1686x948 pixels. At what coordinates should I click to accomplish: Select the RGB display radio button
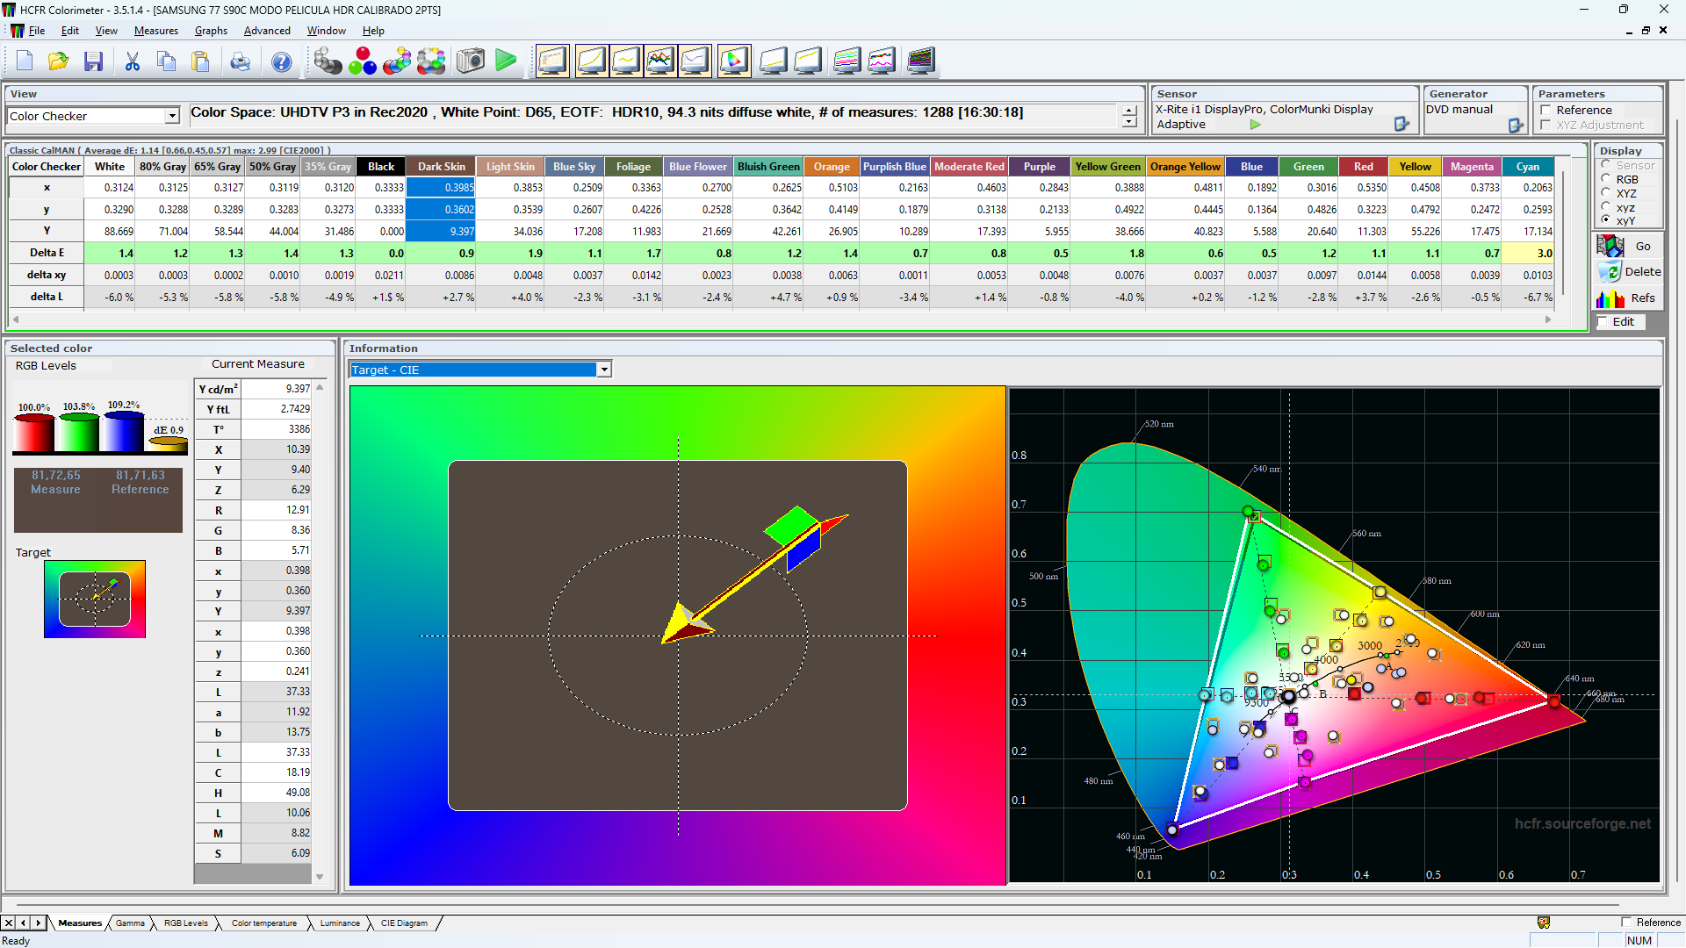[1606, 179]
